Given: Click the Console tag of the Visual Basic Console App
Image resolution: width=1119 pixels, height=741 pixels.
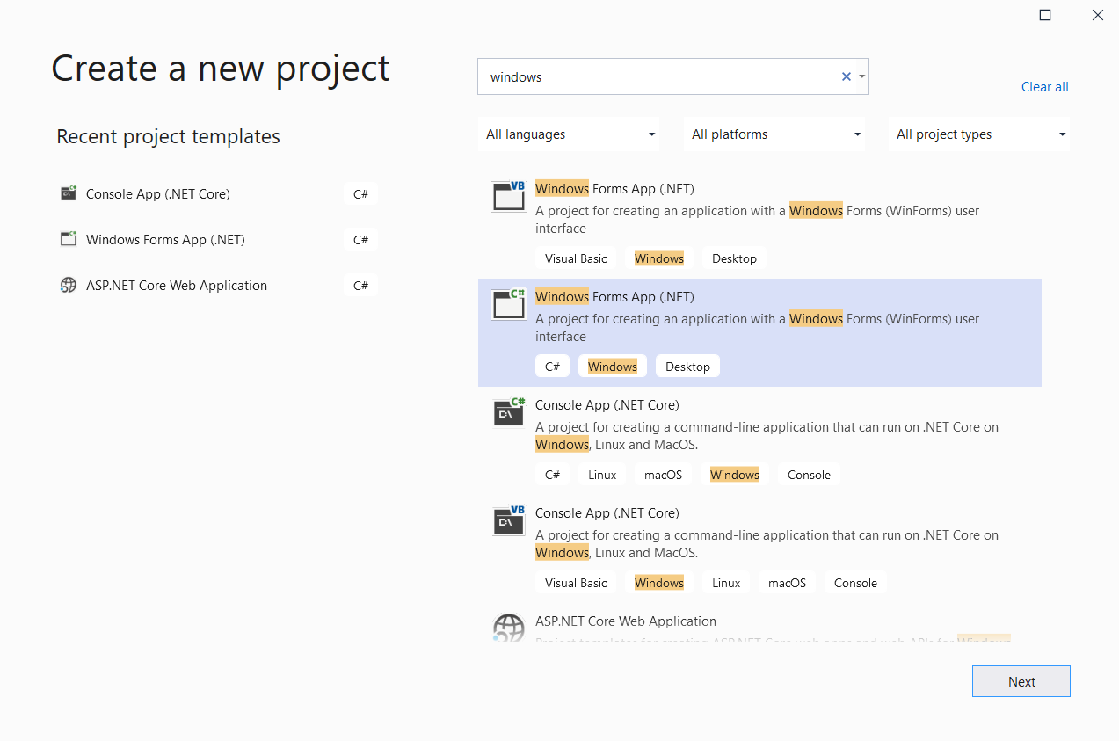Looking at the screenshot, I should tap(855, 583).
